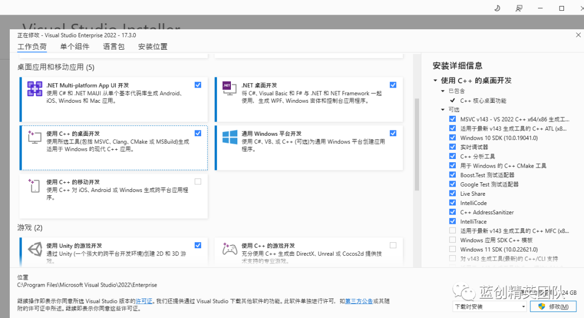Open the 下载时安装 dropdown
This screenshot has width=584, height=318.
pos(490,307)
